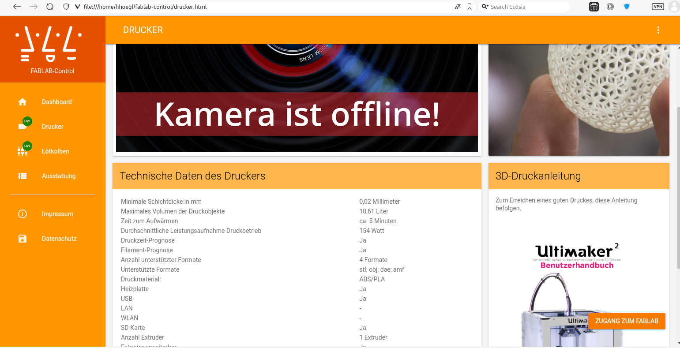Open the Dashboard menu item
The image size is (680, 348).
56,102
